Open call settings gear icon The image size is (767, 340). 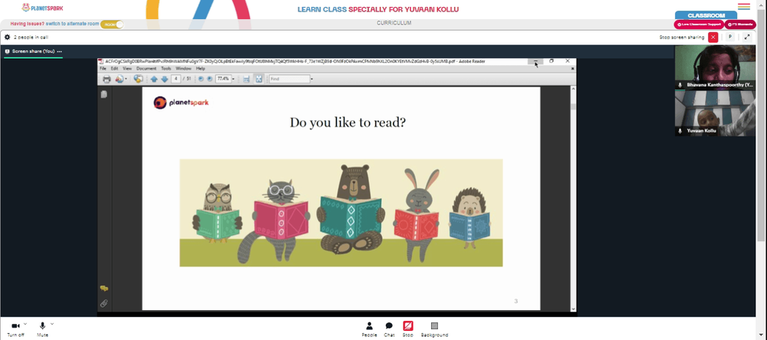coord(8,37)
